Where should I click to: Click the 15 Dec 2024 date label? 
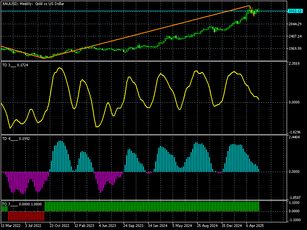click(x=232, y=226)
